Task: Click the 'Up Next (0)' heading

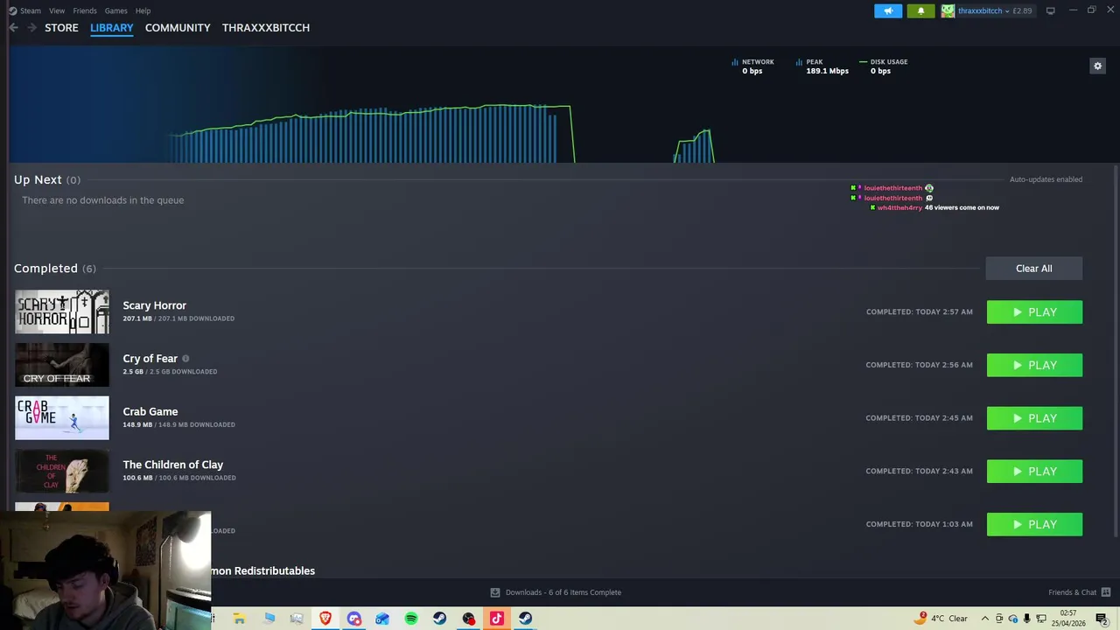Action: click(x=46, y=179)
